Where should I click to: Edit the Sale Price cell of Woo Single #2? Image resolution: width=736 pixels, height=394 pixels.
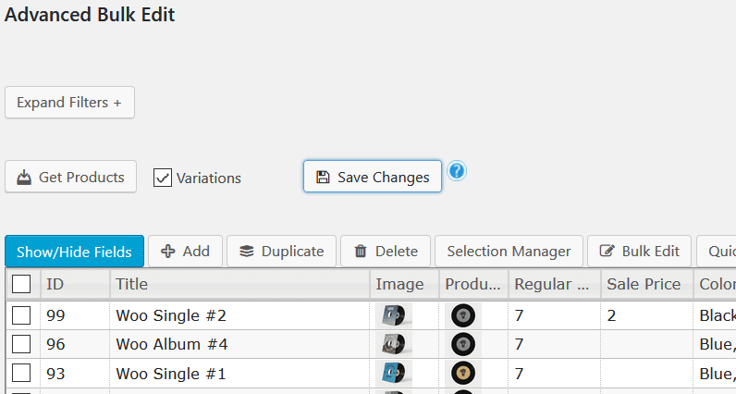(647, 315)
